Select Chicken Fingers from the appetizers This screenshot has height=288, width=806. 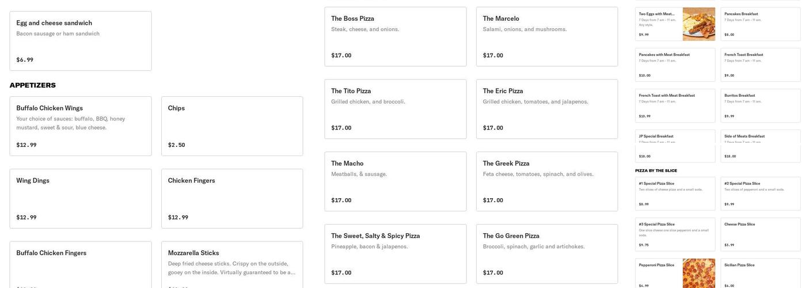pos(232,199)
